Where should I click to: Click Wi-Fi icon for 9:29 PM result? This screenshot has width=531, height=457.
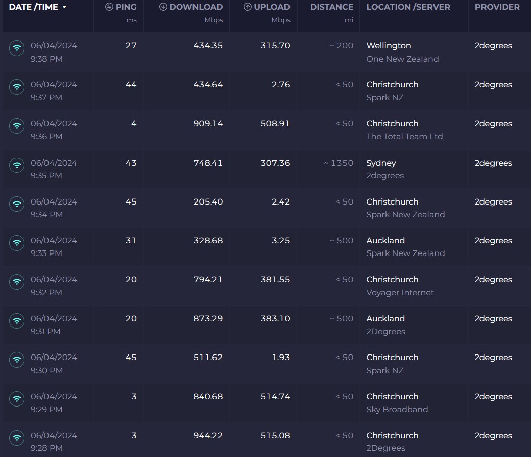click(17, 399)
